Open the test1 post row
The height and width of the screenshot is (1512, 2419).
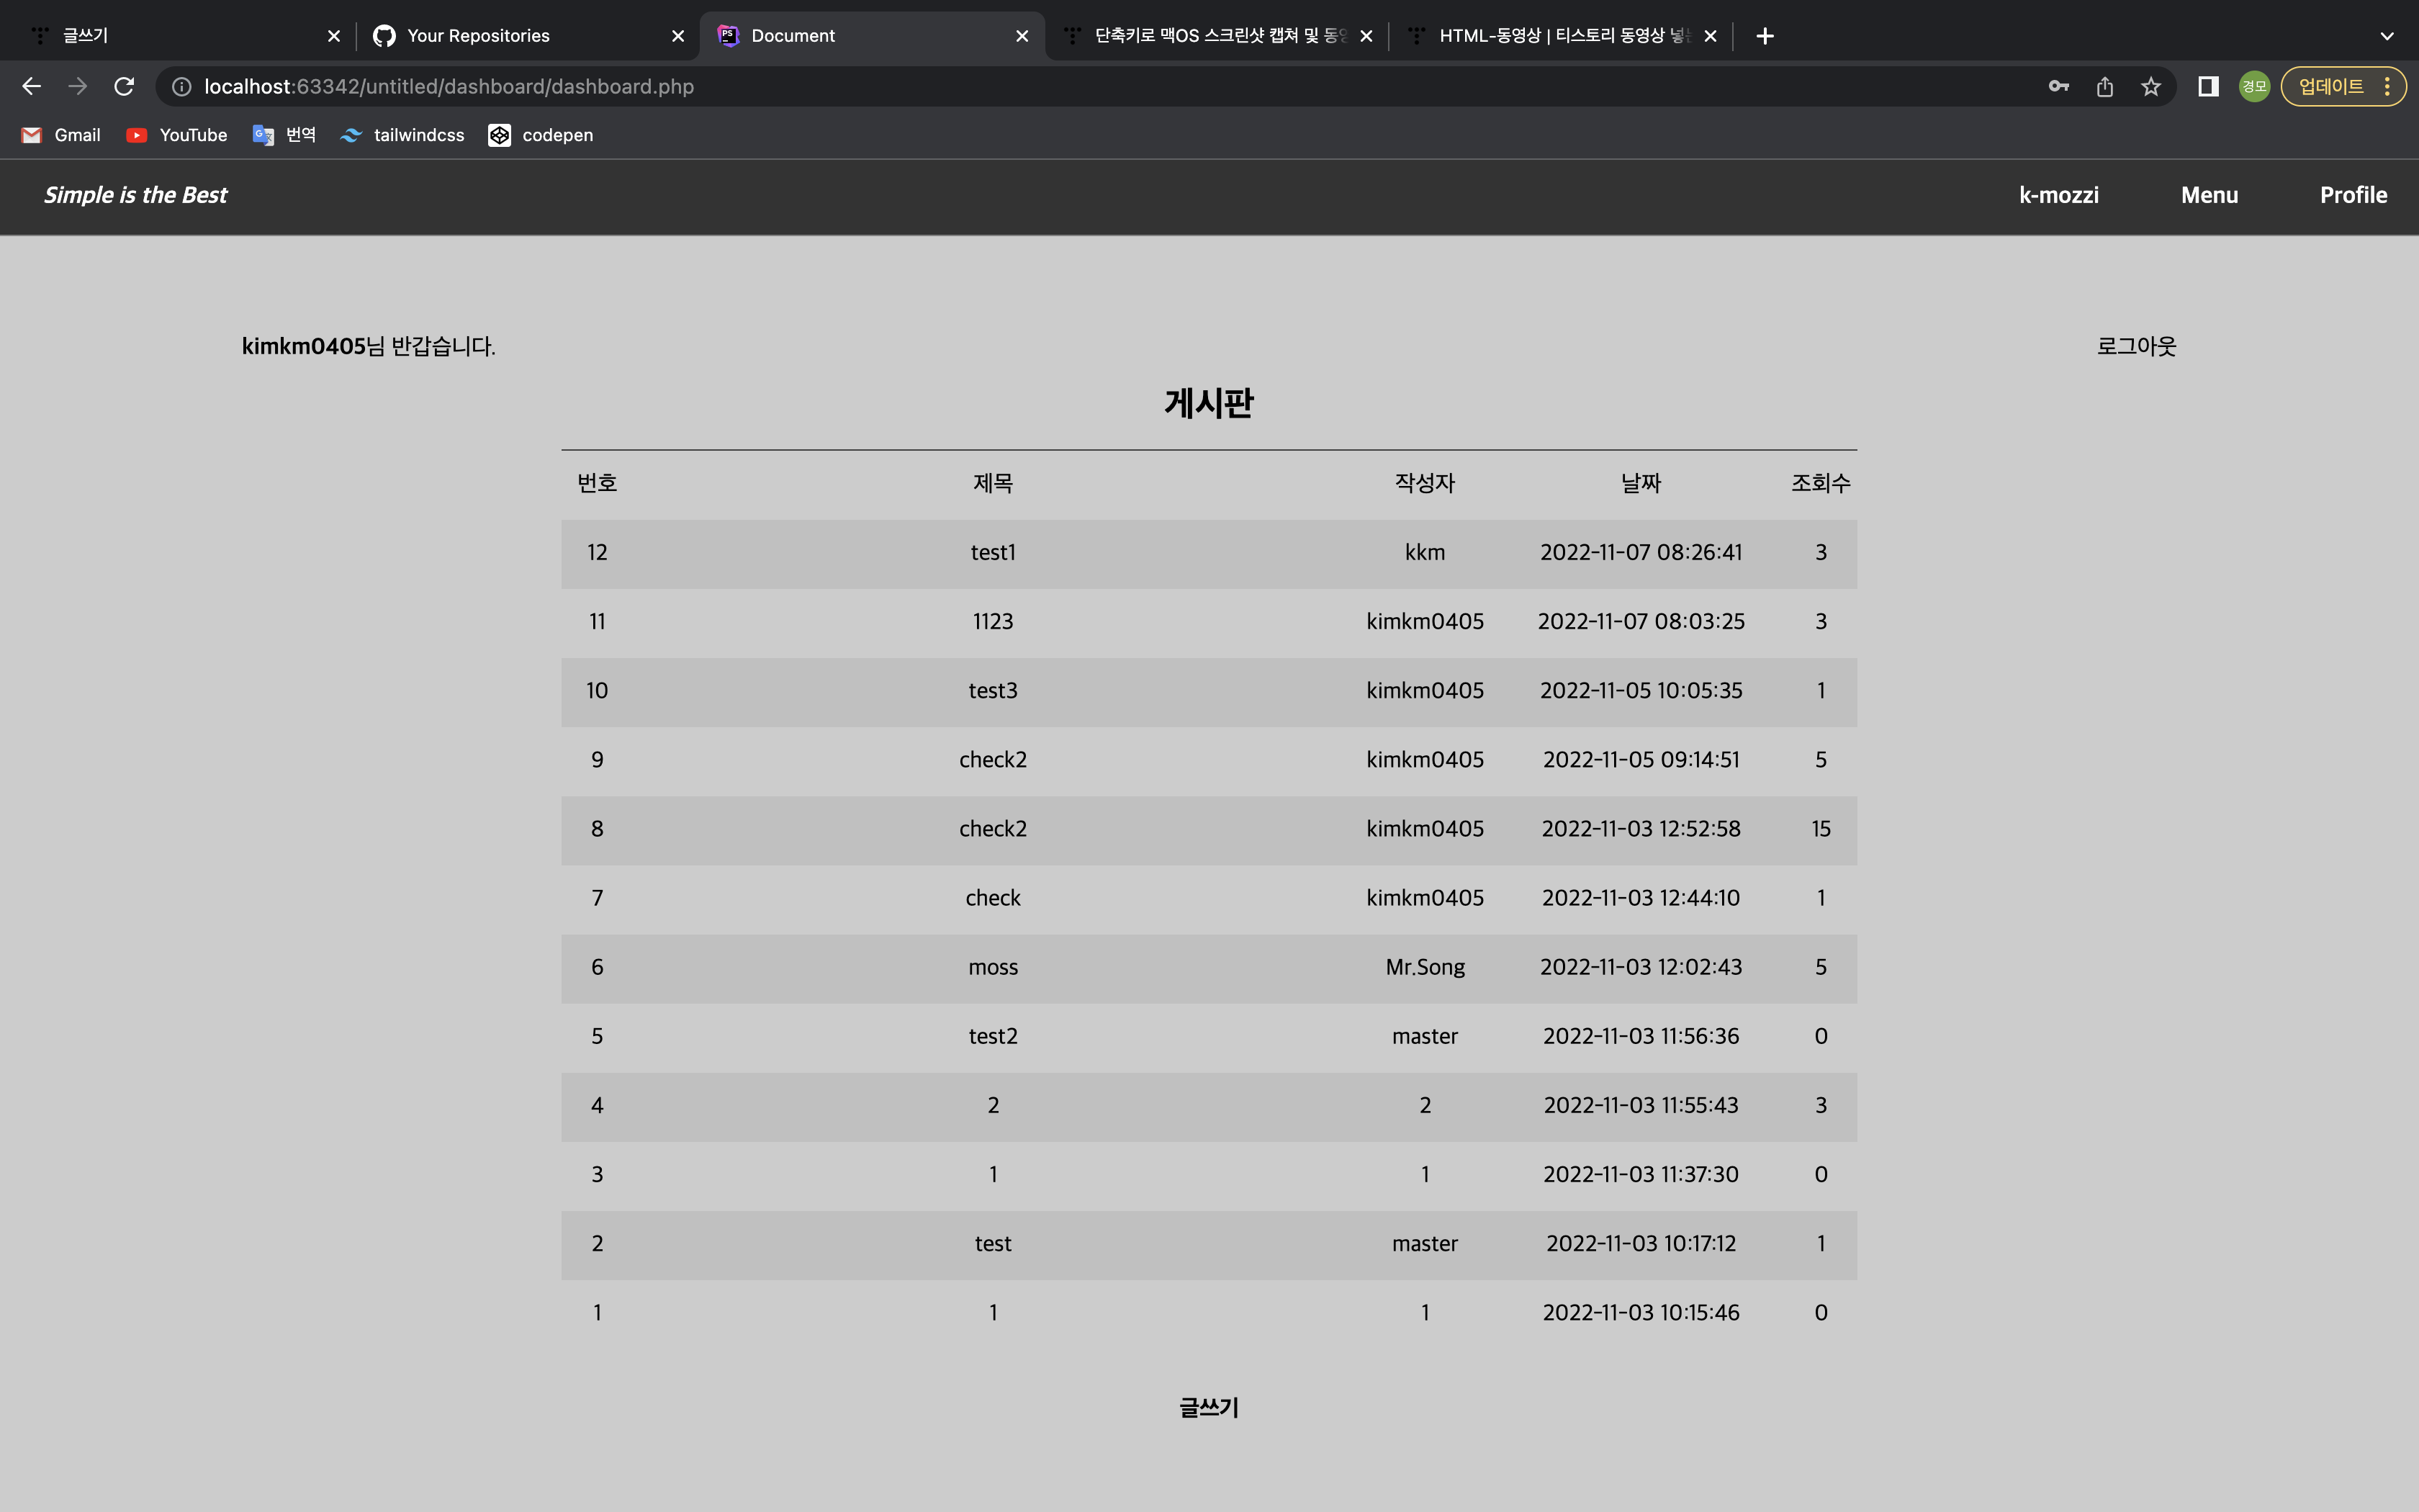993,552
